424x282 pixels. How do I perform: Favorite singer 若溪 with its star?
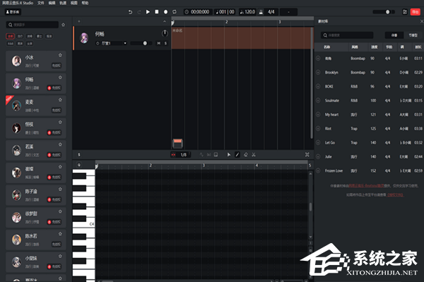(x=60, y=145)
